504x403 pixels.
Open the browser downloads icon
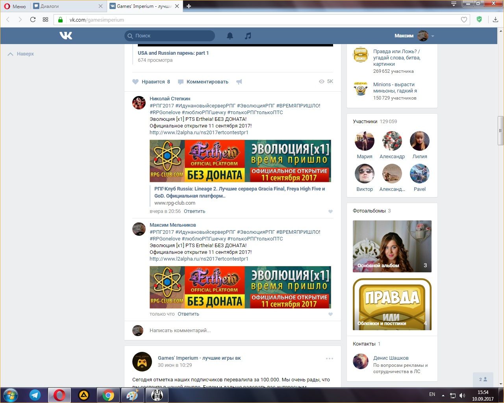pos(495,20)
